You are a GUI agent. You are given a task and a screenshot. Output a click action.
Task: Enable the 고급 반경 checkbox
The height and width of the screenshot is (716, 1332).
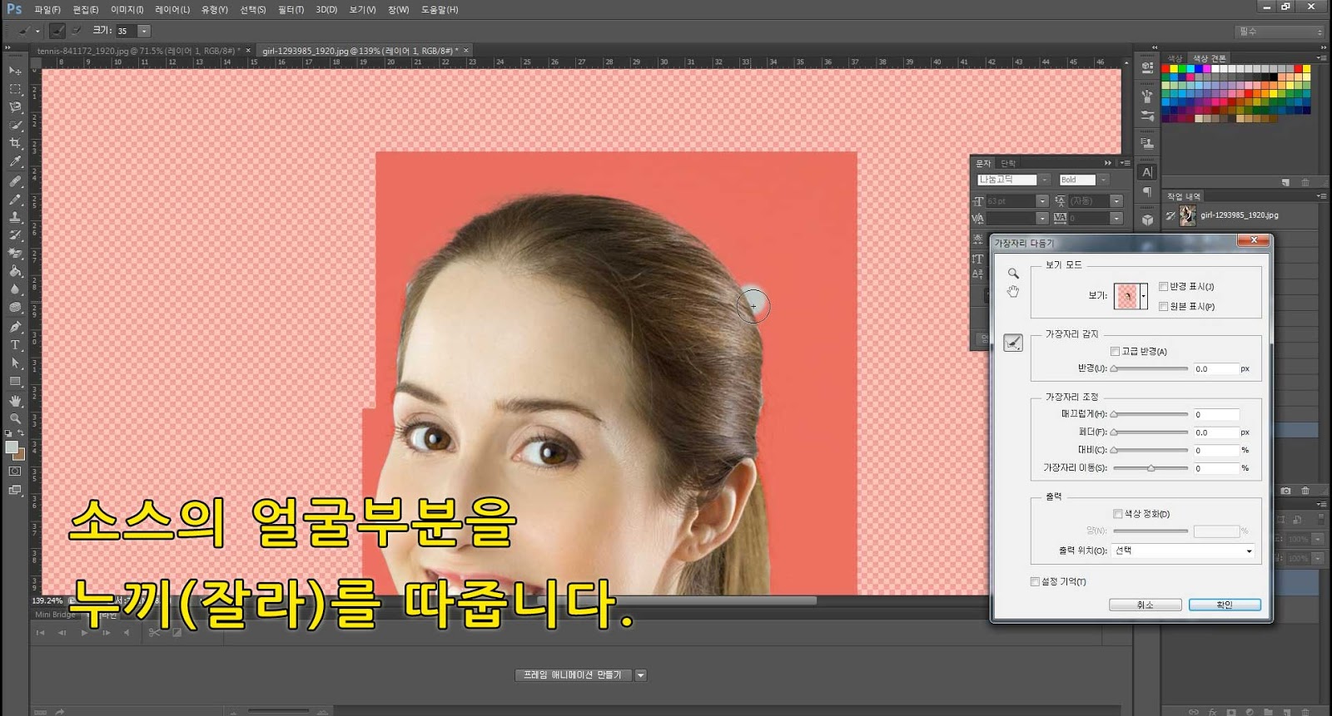1116,352
